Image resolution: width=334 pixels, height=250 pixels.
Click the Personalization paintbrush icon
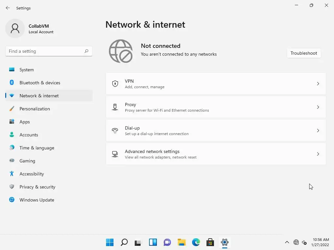(x=12, y=109)
